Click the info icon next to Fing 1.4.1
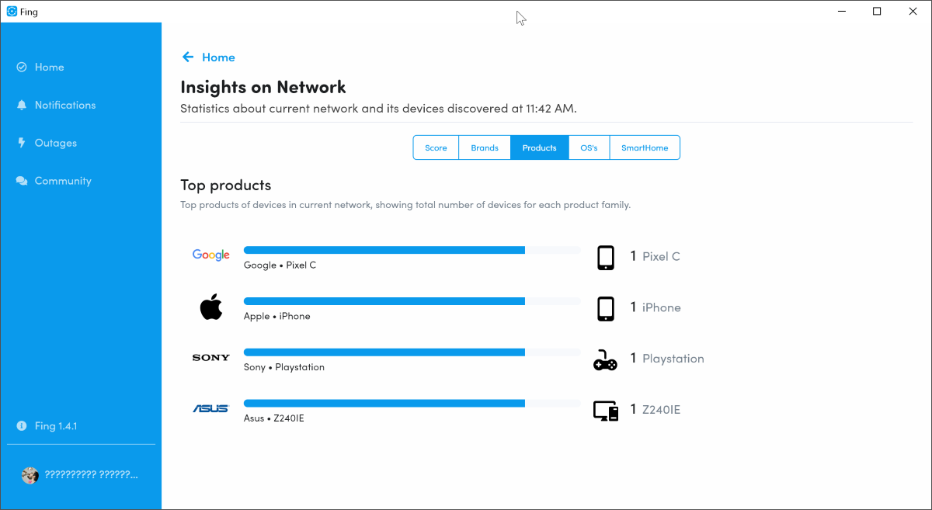Viewport: 932px width, 510px height. tap(22, 426)
